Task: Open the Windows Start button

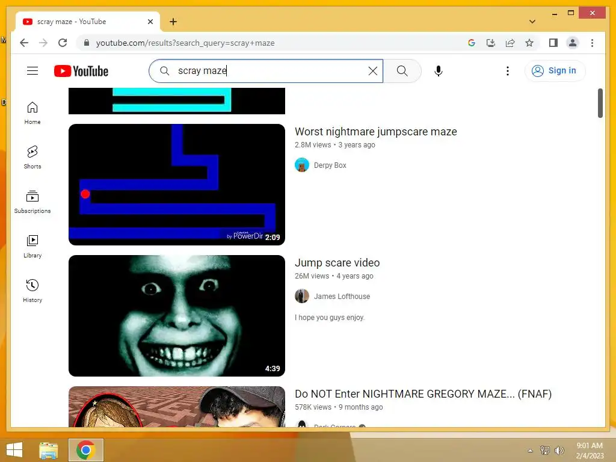Action: (14, 450)
